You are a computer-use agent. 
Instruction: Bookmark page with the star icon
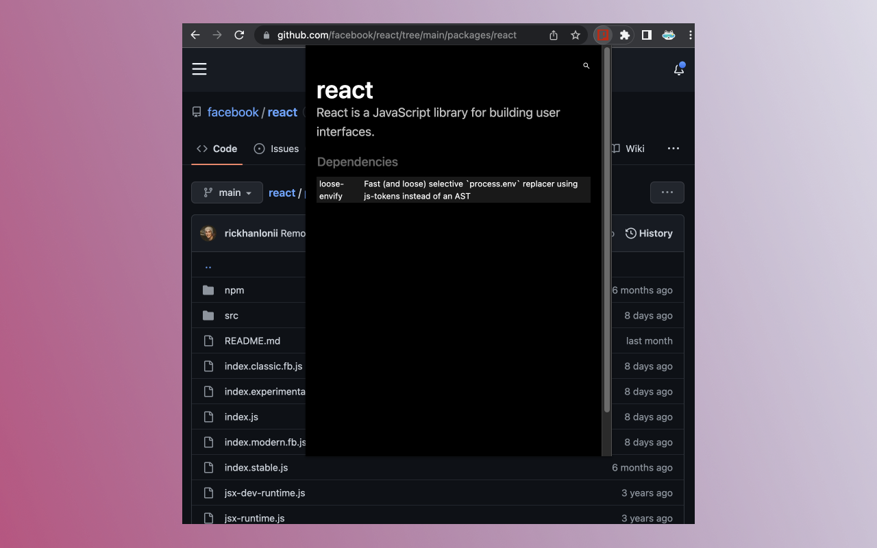point(576,35)
